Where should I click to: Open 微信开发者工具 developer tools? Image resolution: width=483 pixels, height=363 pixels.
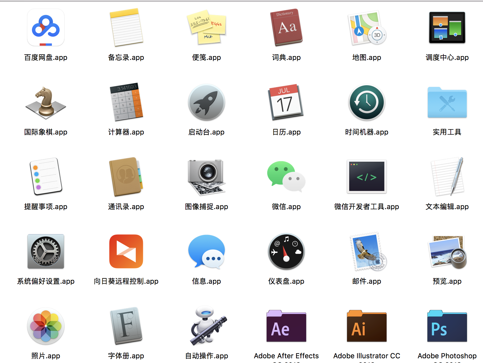point(367,177)
